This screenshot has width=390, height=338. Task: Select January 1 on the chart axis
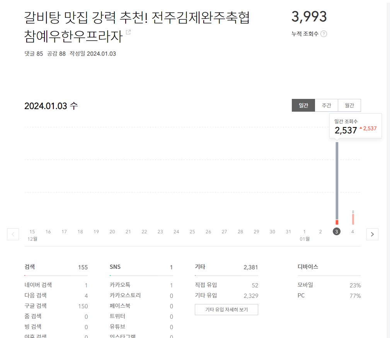point(305,232)
